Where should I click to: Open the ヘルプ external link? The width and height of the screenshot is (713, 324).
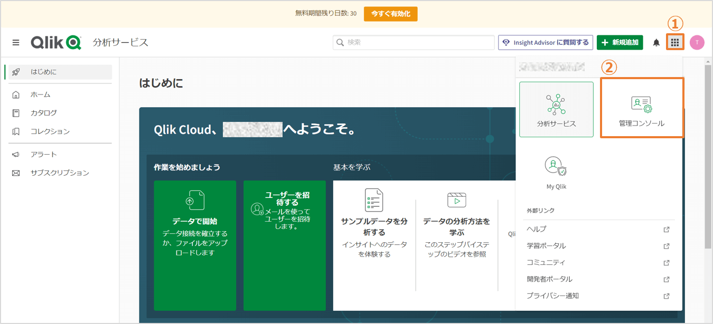click(x=537, y=230)
